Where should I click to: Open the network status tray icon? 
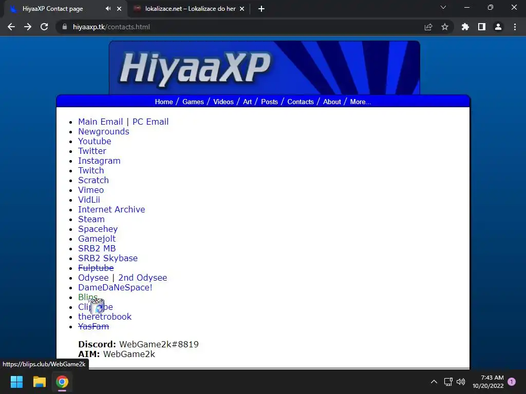coord(448,382)
